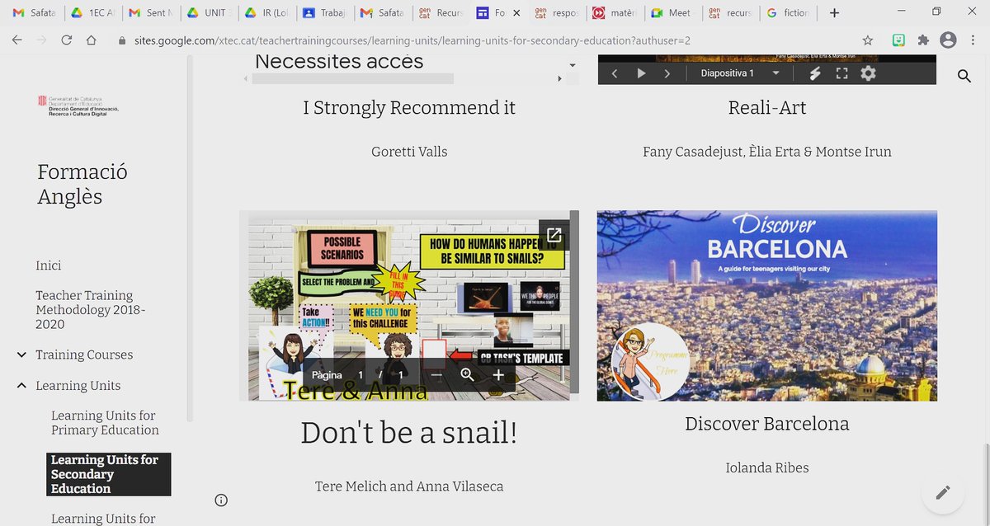
Task: Open the Diapositiva 1 slide dropdown
Action: [x=740, y=73]
